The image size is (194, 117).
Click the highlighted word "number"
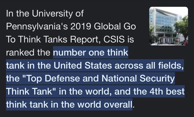pos(69,52)
